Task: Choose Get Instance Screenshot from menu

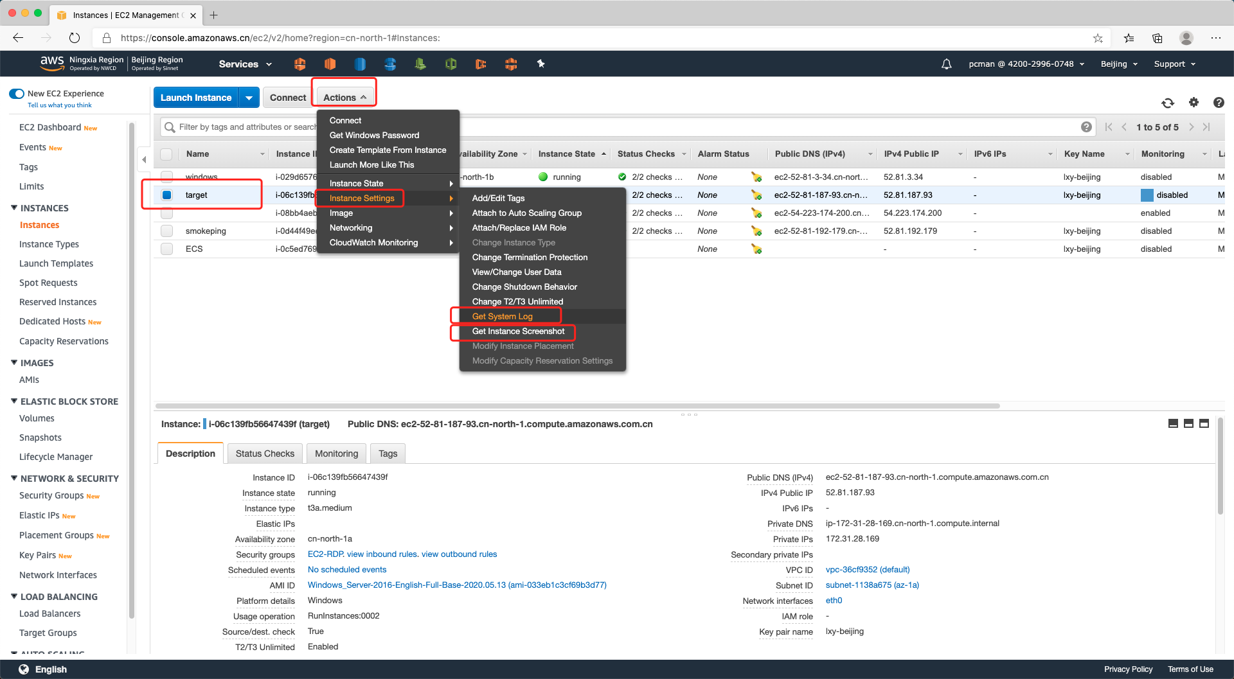Action: (x=518, y=331)
